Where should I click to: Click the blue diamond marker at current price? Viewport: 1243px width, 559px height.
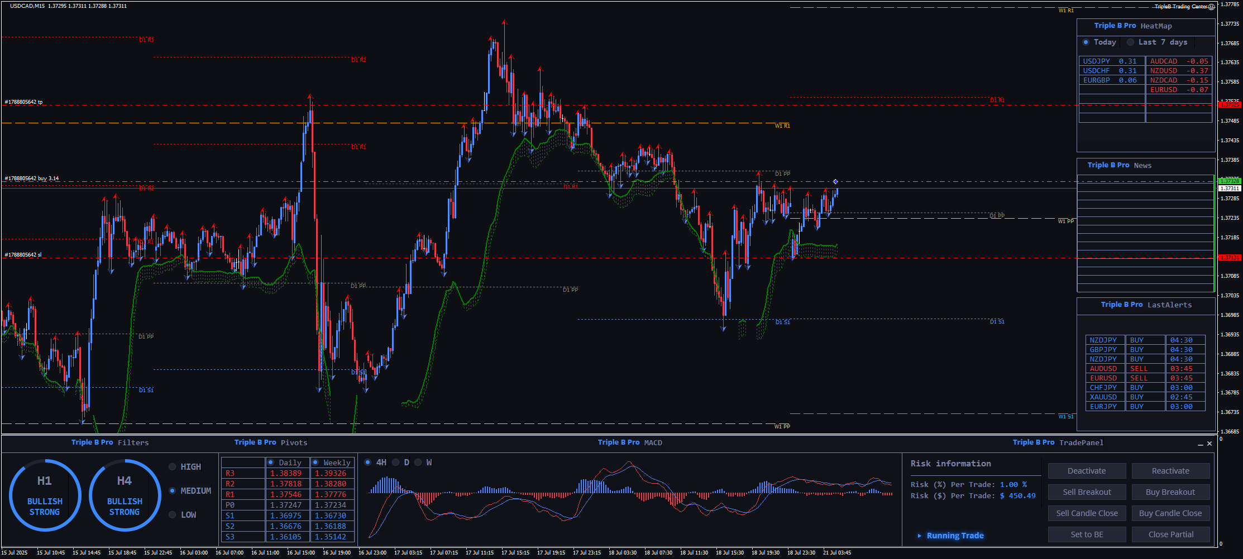pyautogui.click(x=835, y=182)
